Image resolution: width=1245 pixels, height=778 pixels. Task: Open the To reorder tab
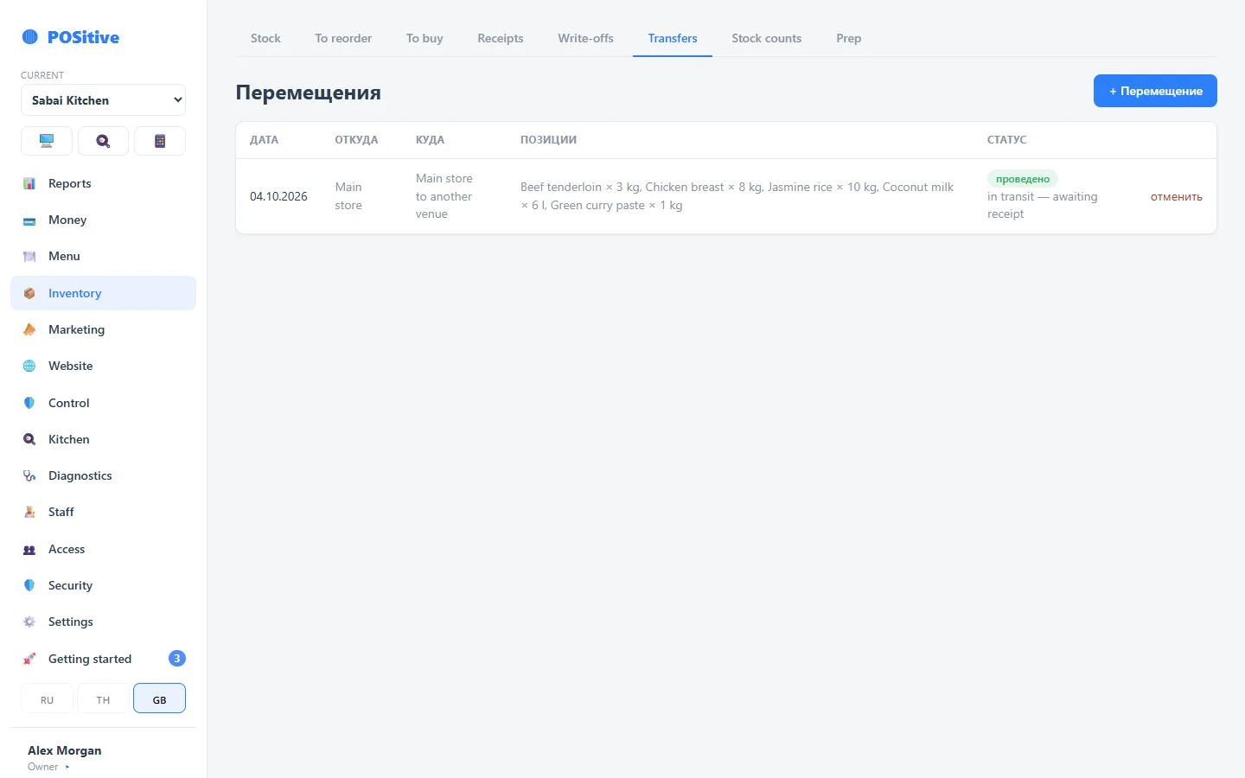(x=343, y=38)
